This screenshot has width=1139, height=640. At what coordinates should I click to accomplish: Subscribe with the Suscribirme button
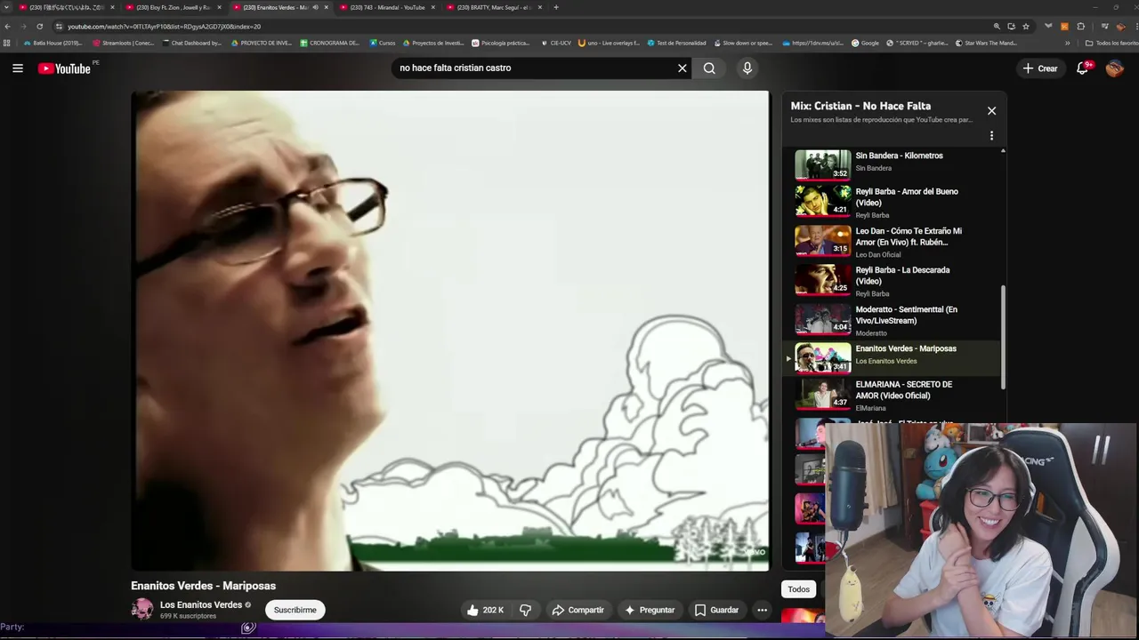point(295,610)
